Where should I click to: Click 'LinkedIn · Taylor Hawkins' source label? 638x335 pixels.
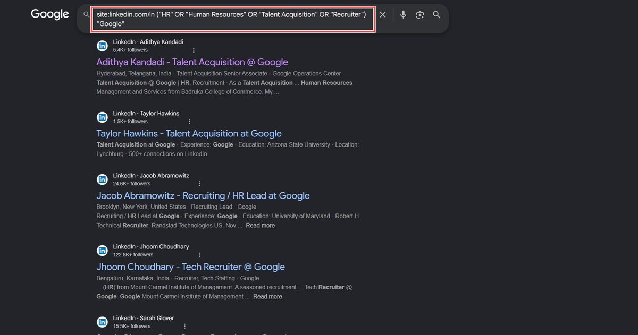pyautogui.click(x=146, y=114)
